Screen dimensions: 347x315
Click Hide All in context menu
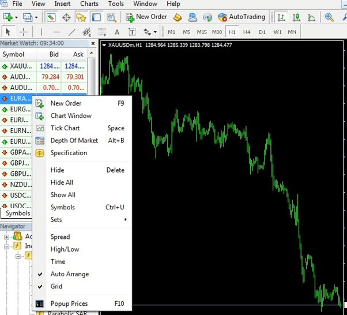click(x=82, y=182)
